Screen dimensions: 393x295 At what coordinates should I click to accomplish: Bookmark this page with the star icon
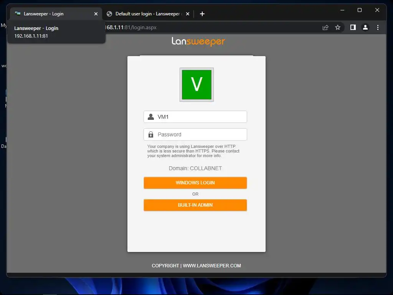click(338, 27)
